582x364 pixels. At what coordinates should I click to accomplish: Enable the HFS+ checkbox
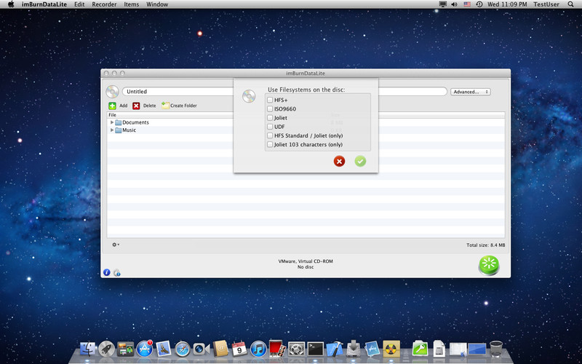tap(270, 100)
